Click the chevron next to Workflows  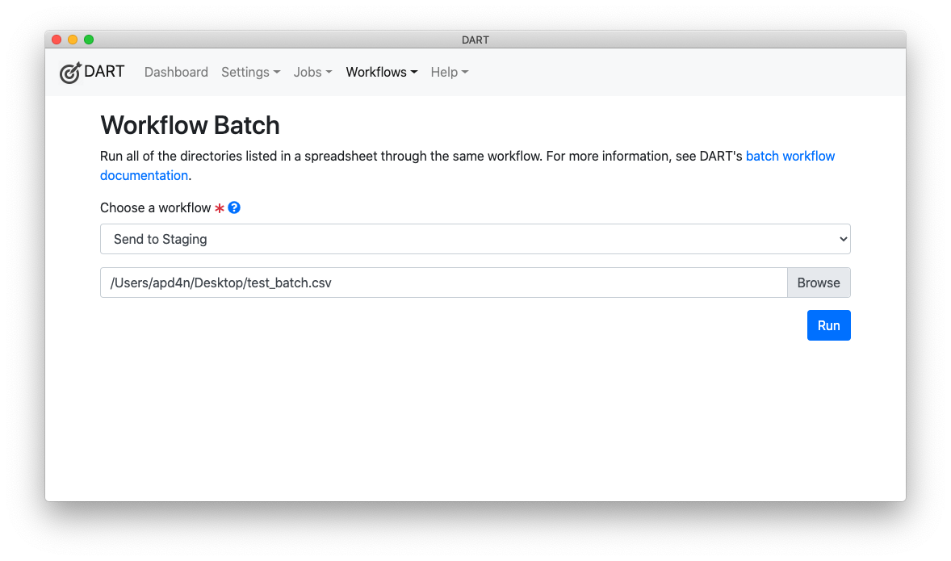coord(415,72)
